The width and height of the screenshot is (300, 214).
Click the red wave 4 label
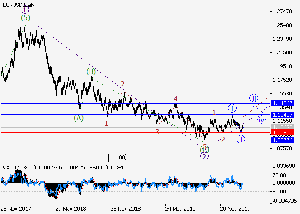pyautogui.click(x=175, y=99)
